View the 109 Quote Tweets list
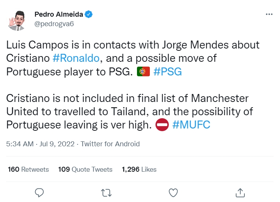Viewport: 280px width, 202px height. [x=85, y=169]
